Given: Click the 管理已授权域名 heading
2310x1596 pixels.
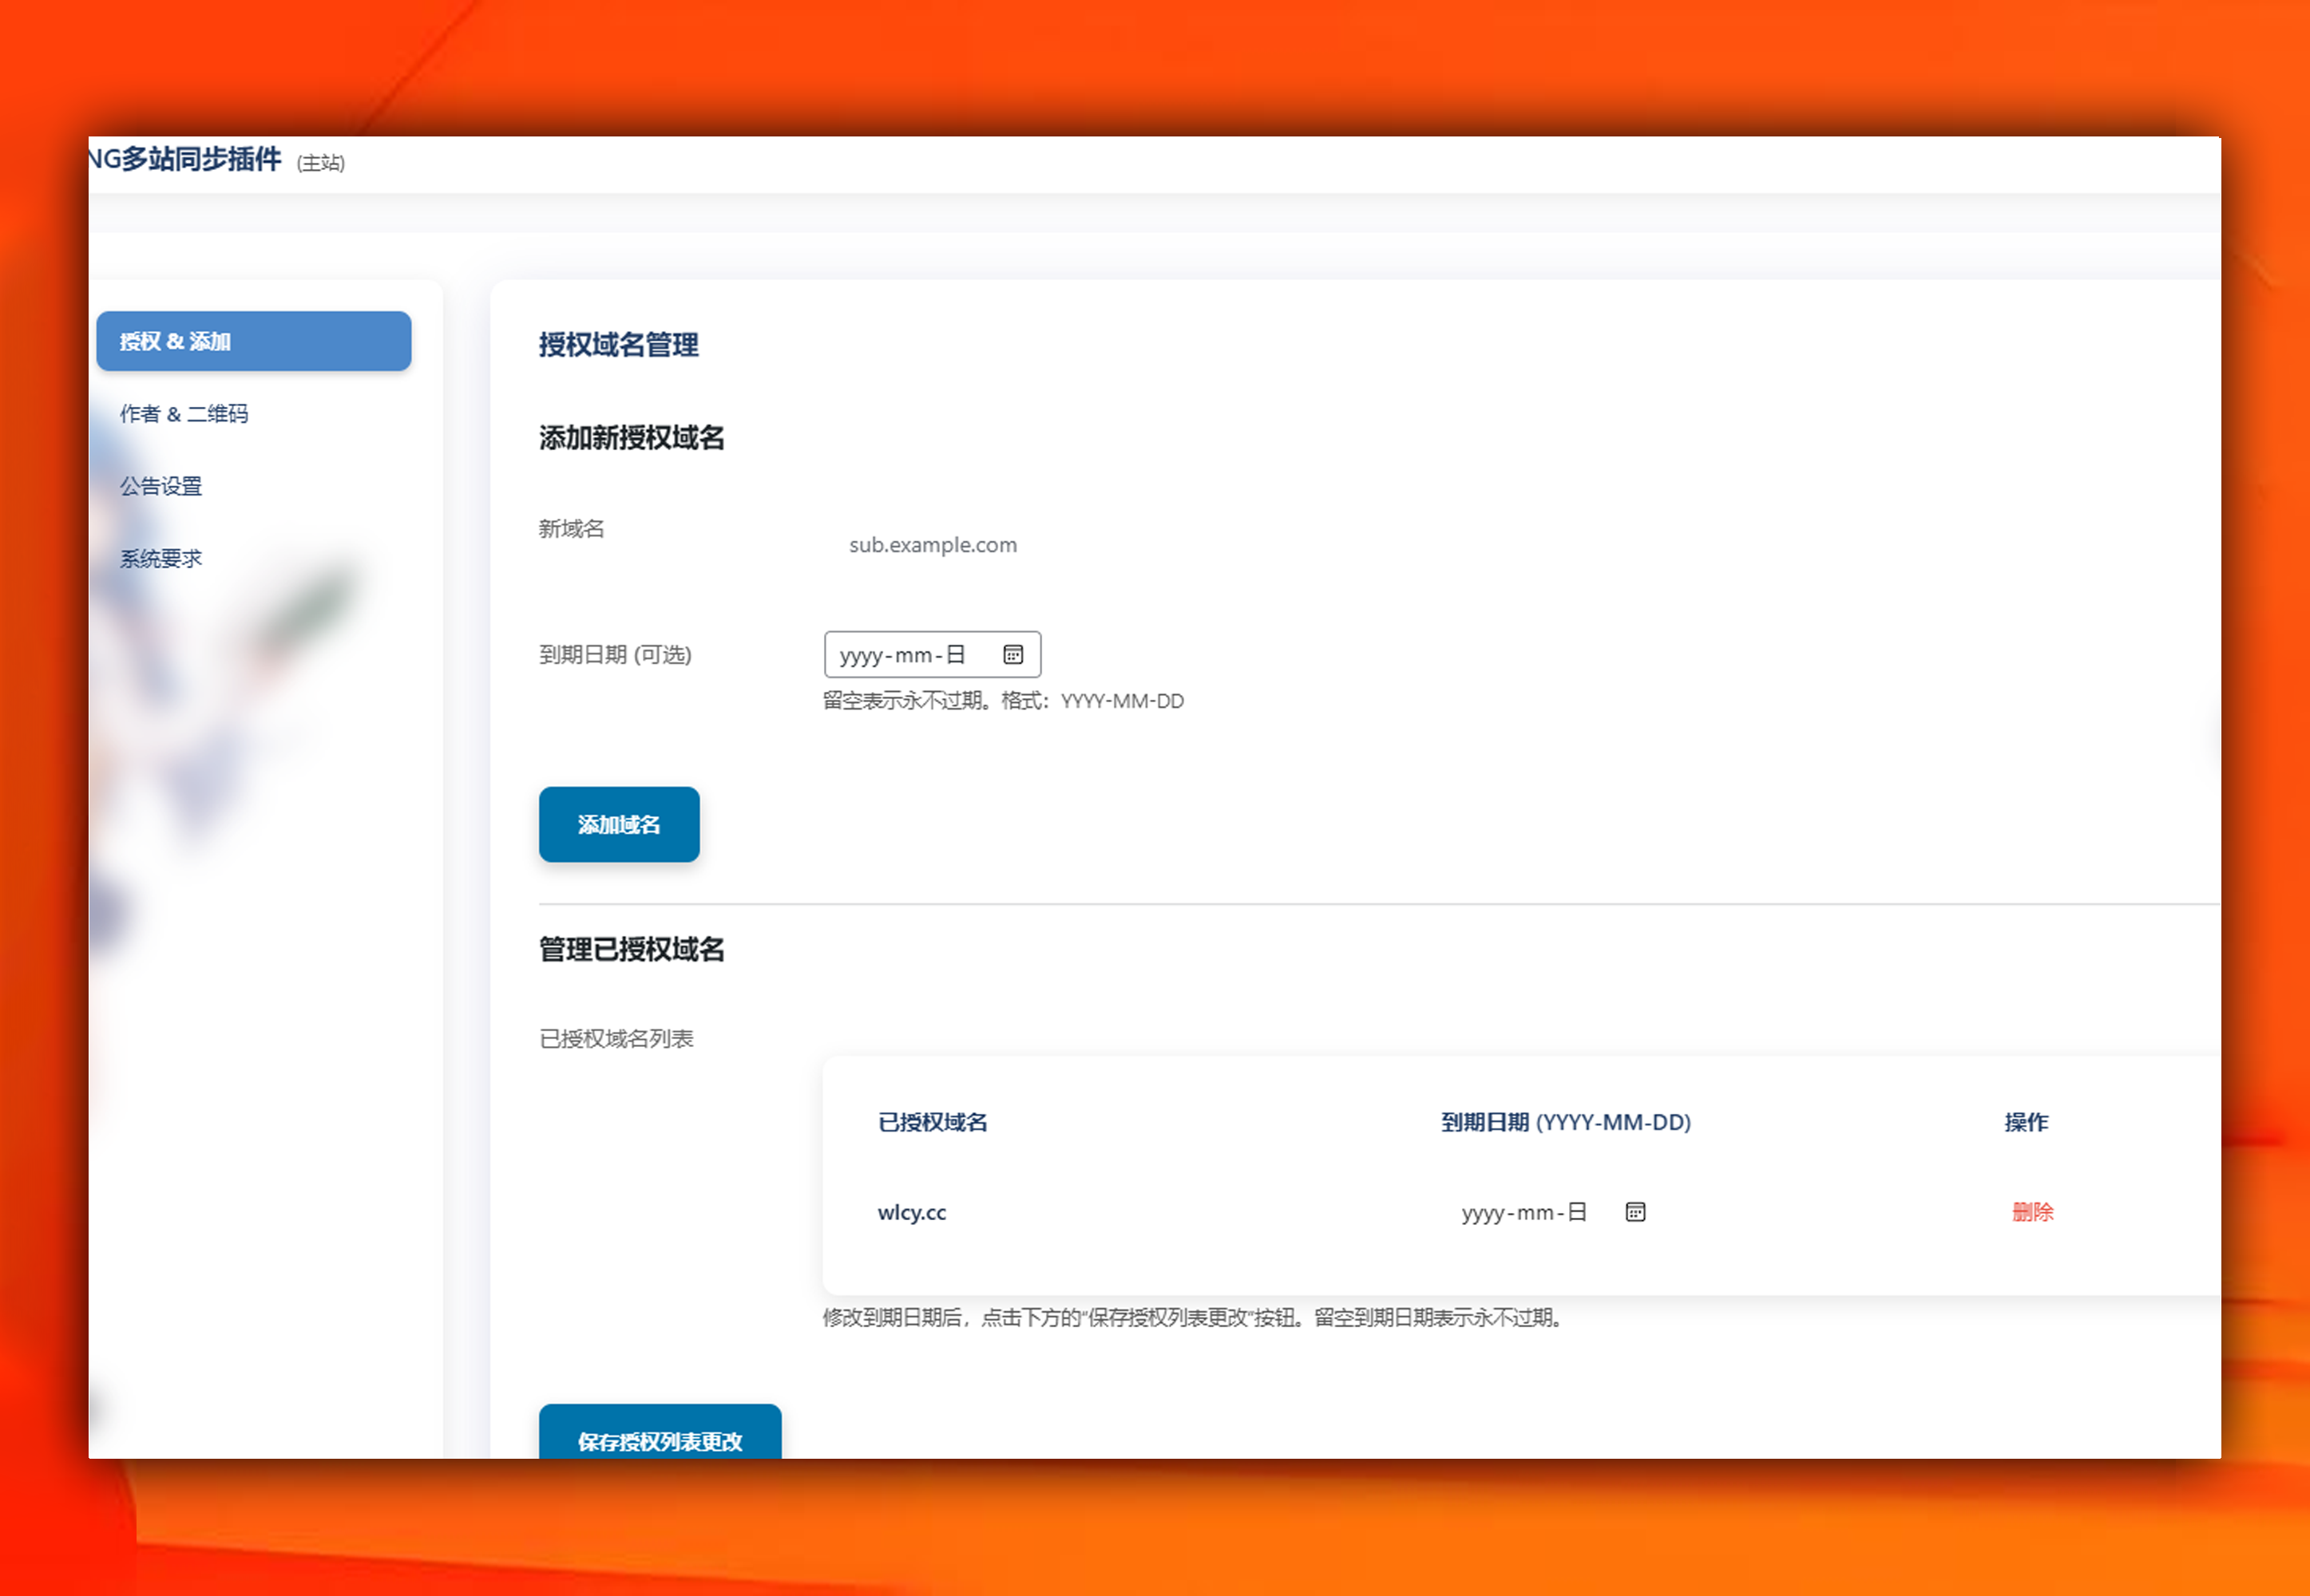Looking at the screenshot, I should coord(632,949).
